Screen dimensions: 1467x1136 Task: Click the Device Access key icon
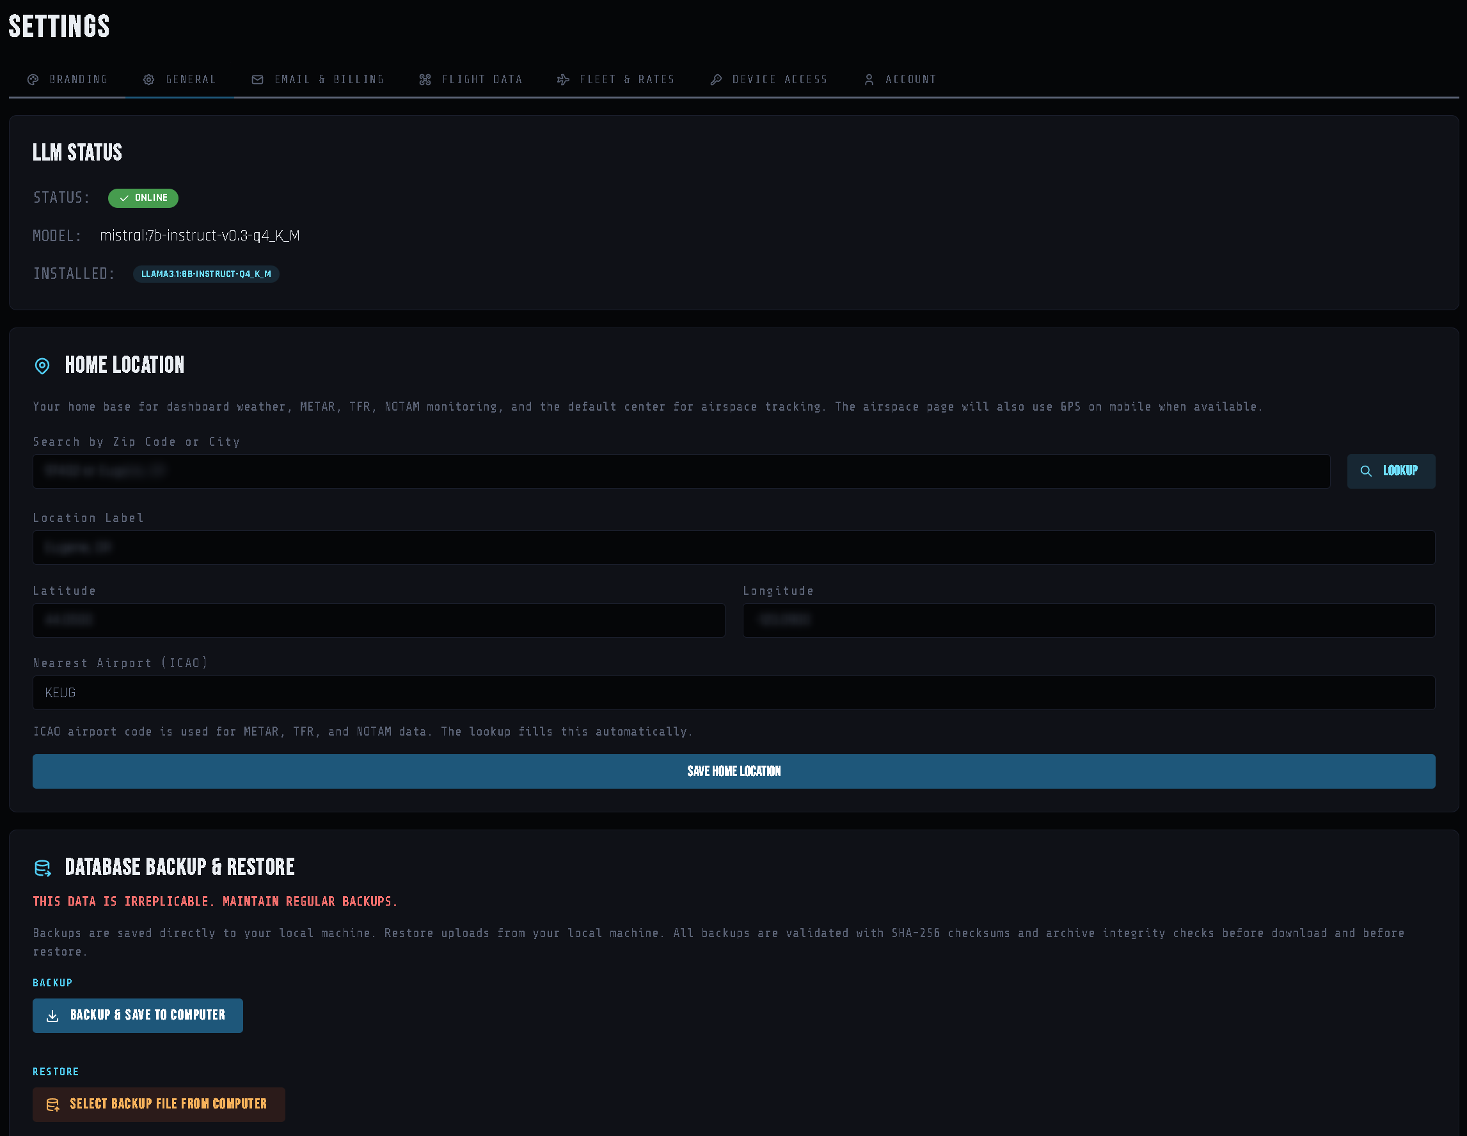click(716, 80)
